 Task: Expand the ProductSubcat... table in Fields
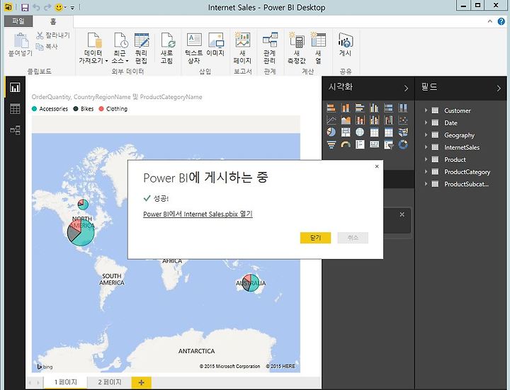(426, 184)
